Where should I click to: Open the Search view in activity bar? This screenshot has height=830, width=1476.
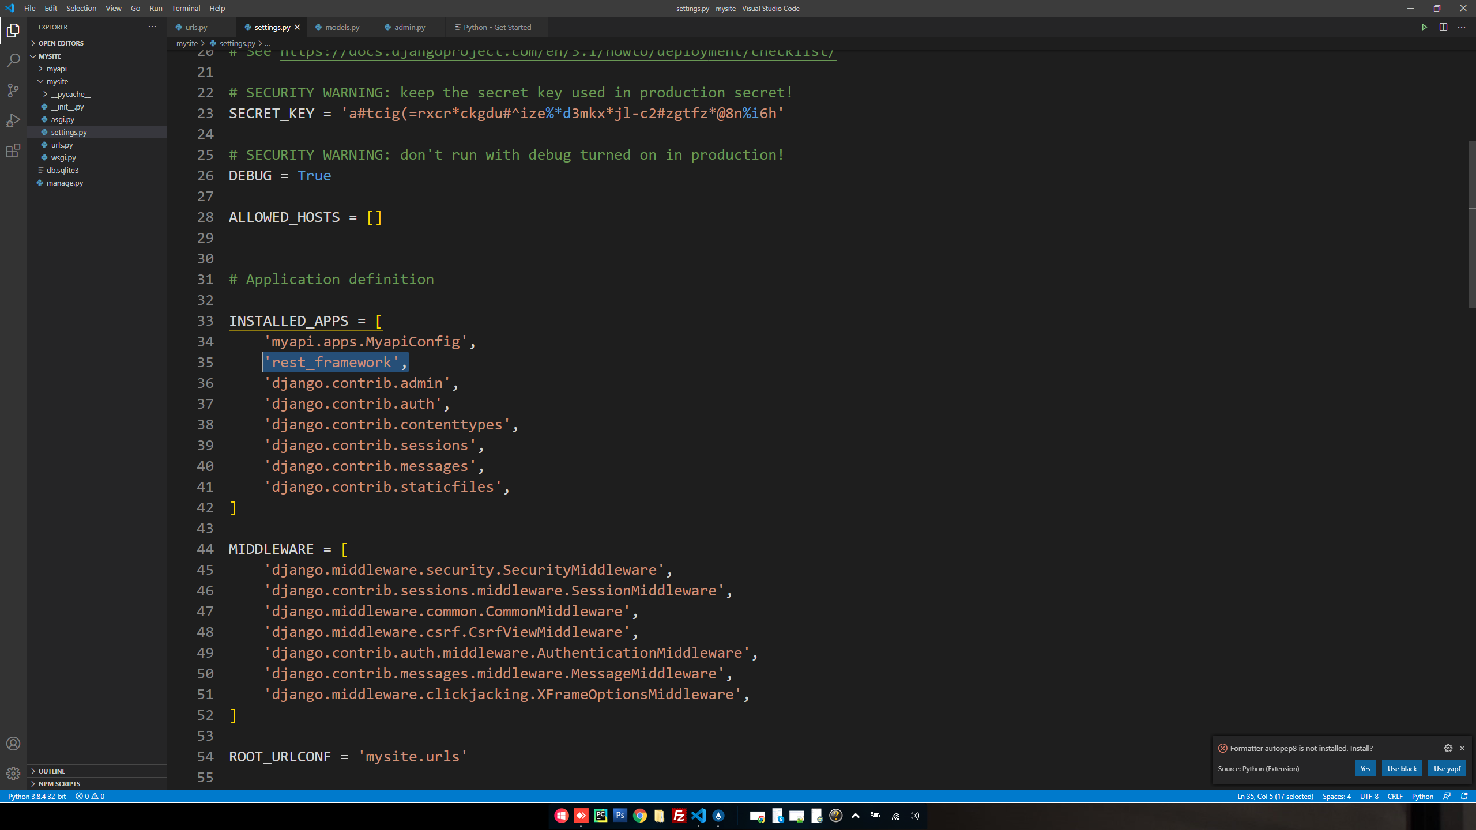pos(13,60)
